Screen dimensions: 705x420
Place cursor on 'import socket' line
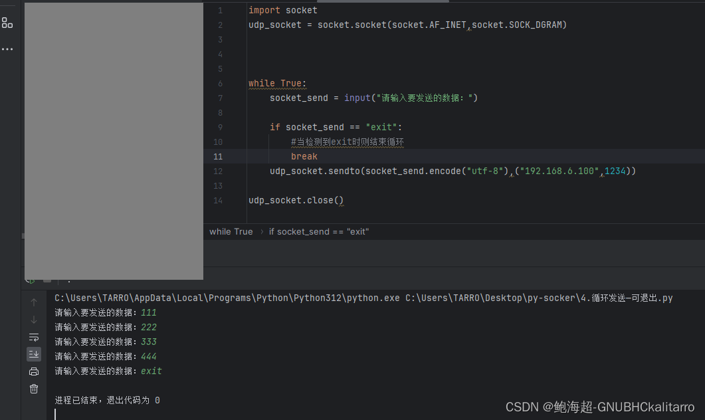point(283,11)
